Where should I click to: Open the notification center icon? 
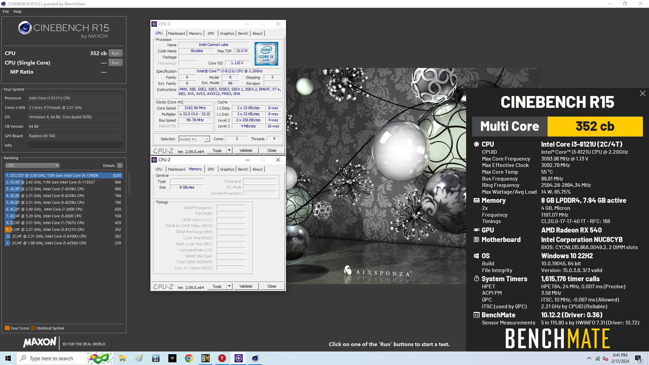click(x=639, y=358)
